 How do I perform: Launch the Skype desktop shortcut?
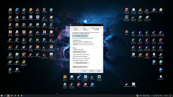[161, 70]
